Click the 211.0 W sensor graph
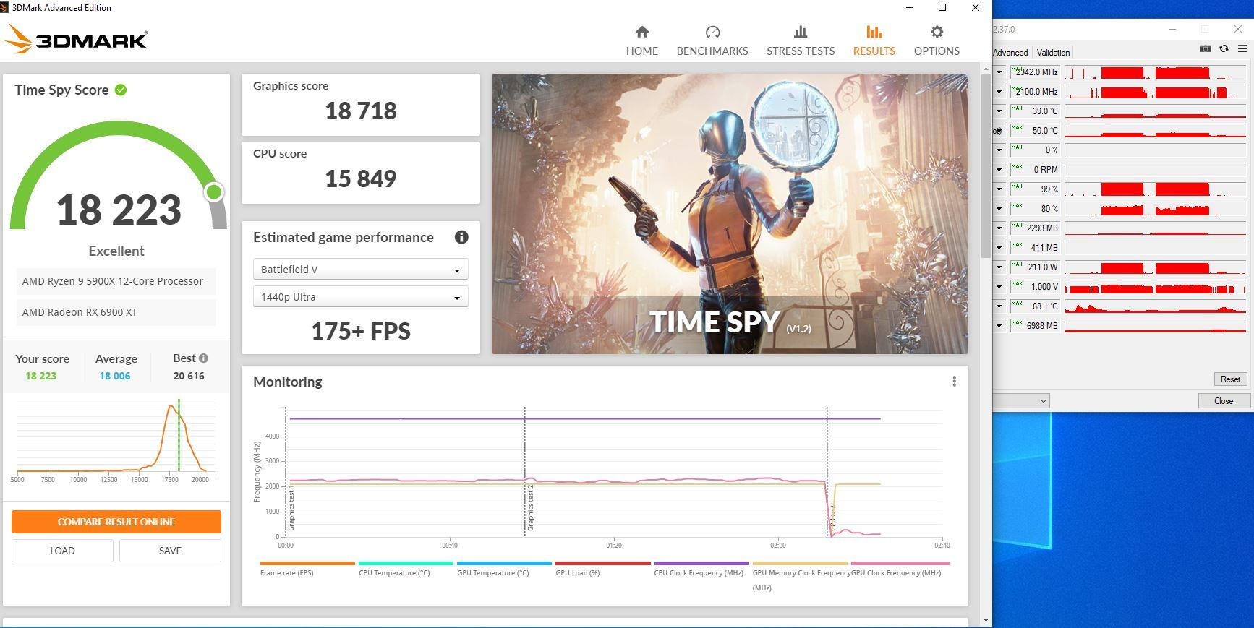 click(1155, 267)
